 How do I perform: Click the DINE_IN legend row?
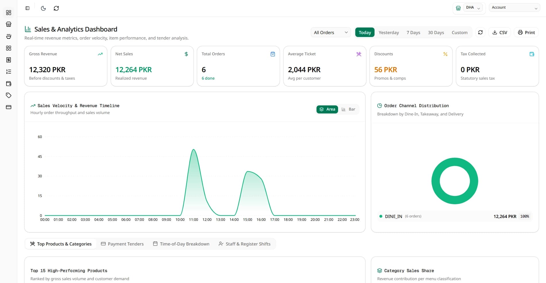(455, 216)
